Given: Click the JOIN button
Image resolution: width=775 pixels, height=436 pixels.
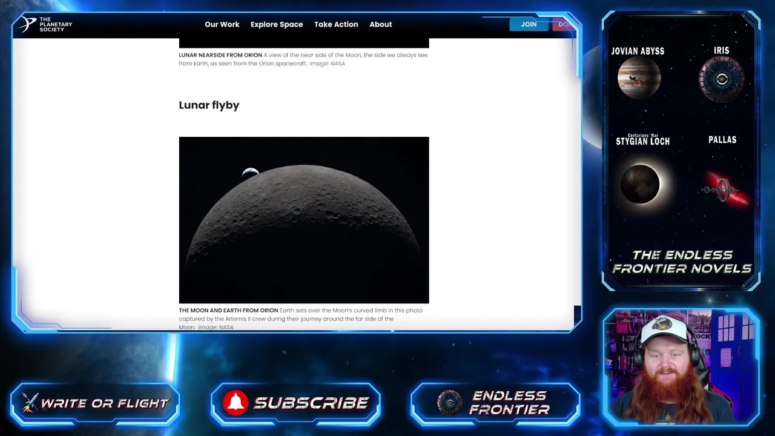Looking at the screenshot, I should 529,24.
